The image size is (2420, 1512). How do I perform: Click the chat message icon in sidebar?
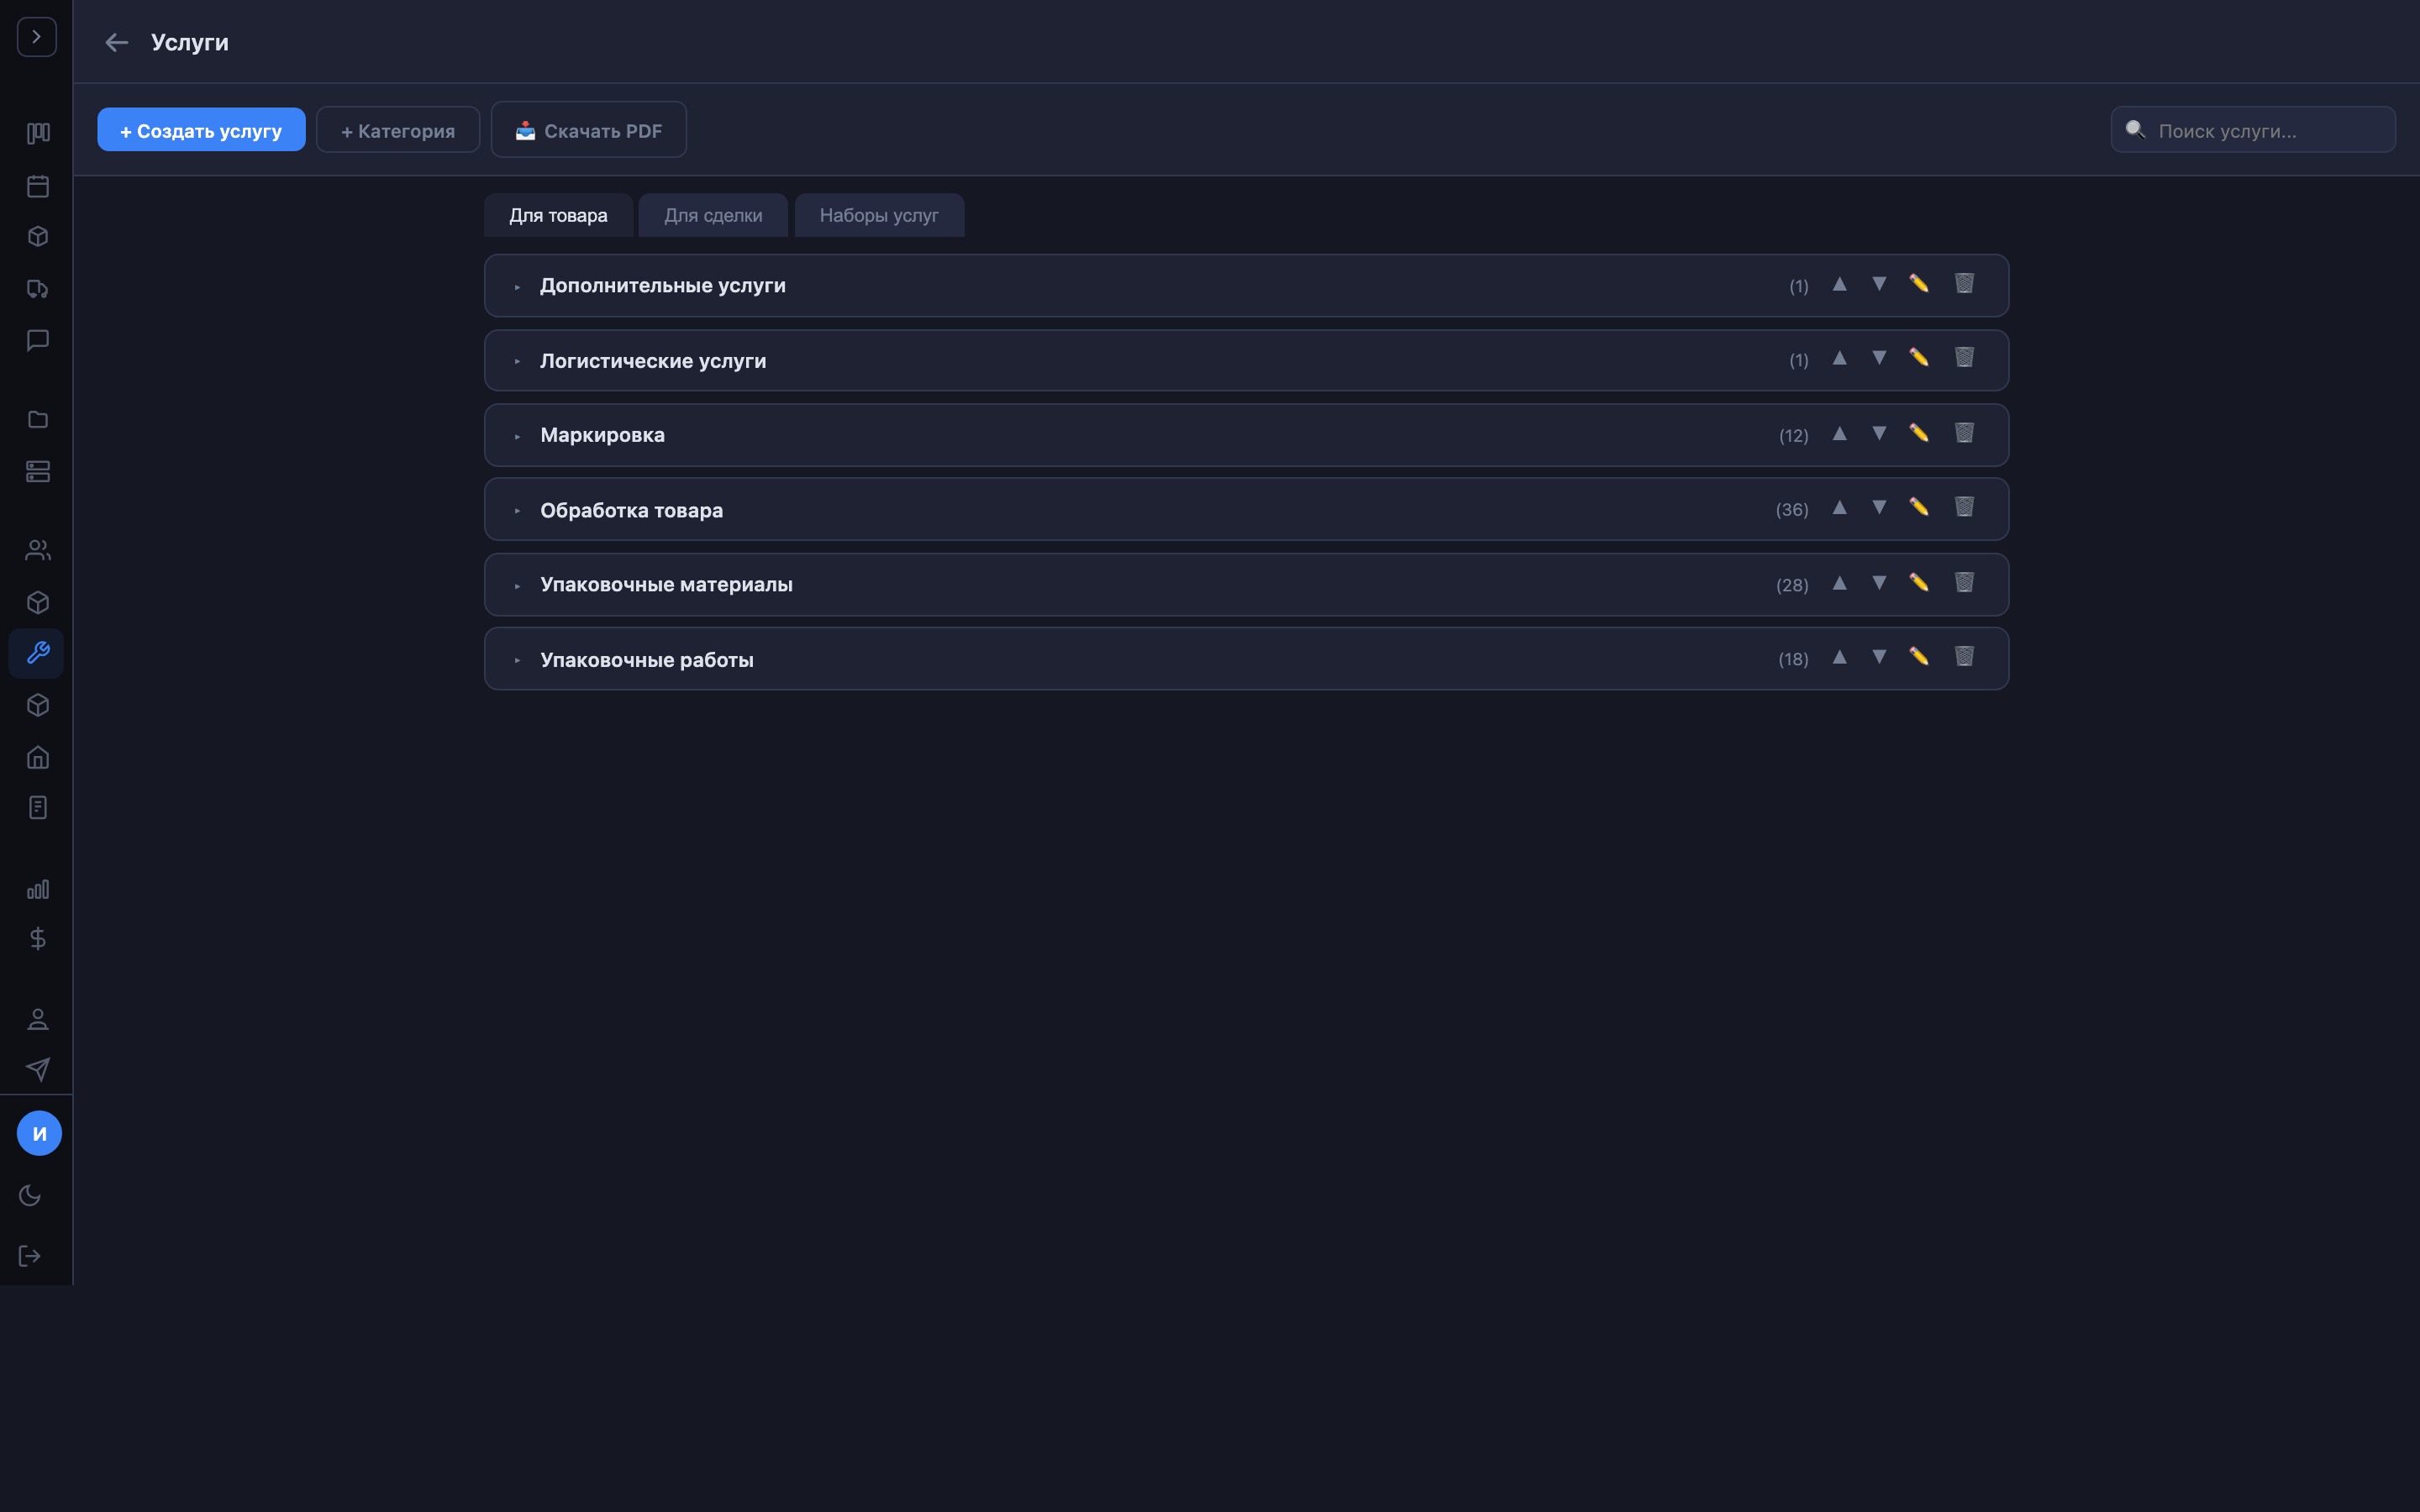tap(38, 340)
